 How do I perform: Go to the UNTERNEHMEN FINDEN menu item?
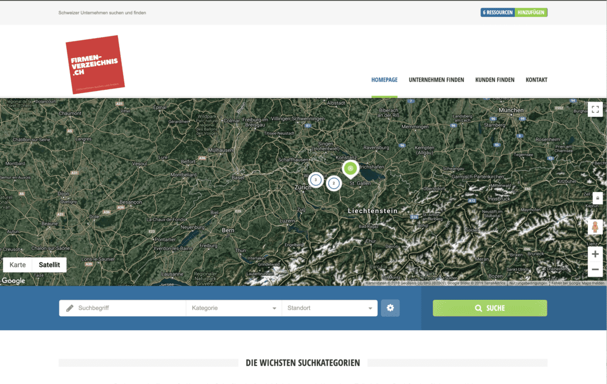(437, 80)
